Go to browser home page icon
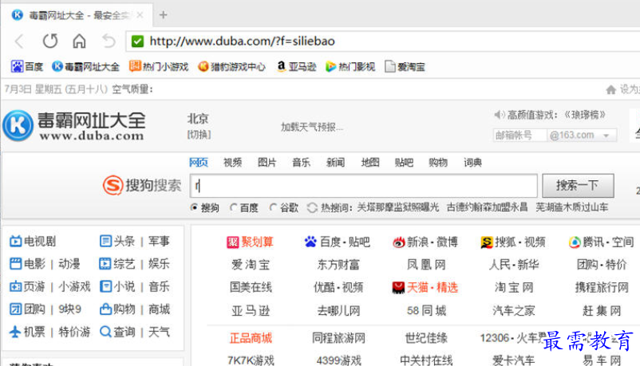 click(79, 41)
